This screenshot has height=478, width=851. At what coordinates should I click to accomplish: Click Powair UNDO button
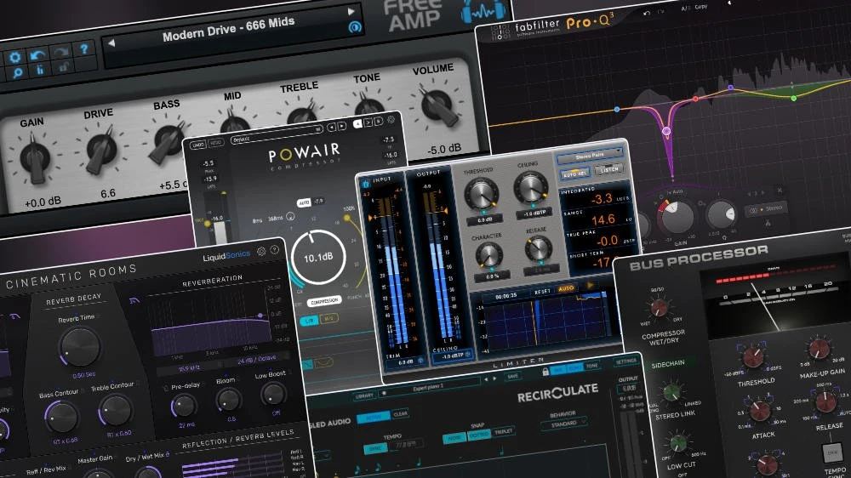[x=198, y=145]
